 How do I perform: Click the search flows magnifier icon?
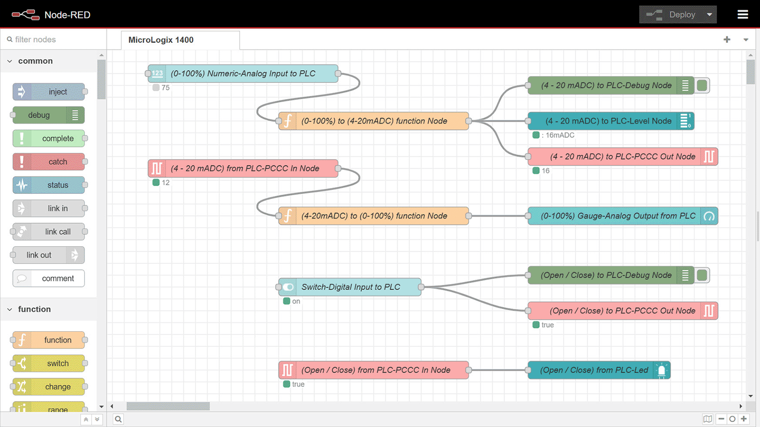(118, 419)
